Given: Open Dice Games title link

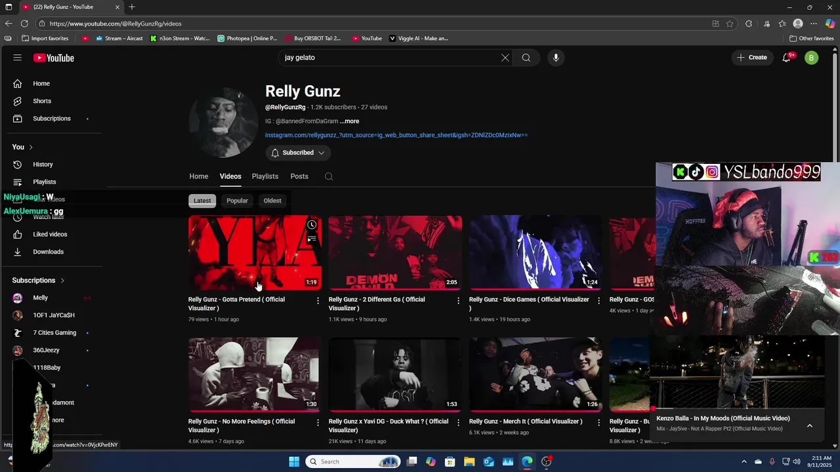Looking at the screenshot, I should 529,304.
